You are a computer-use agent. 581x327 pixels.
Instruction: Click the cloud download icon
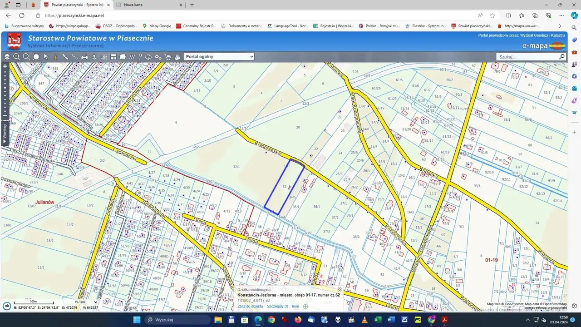tap(148, 57)
